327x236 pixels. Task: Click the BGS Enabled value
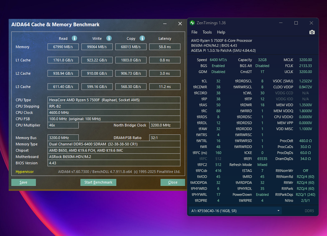pyautogui.click(x=218, y=66)
